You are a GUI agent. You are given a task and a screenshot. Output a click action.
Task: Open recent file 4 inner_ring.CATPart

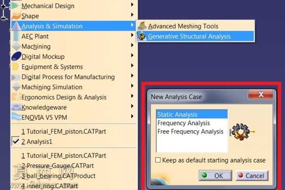point(74,186)
